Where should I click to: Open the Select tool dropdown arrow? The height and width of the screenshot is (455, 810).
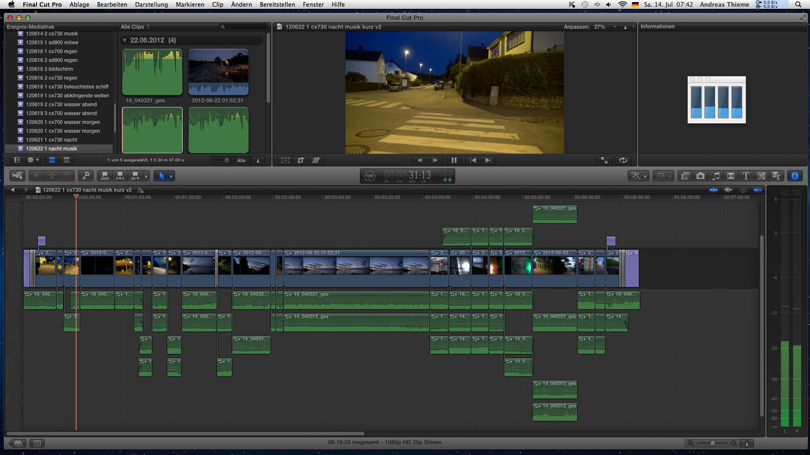(x=171, y=176)
